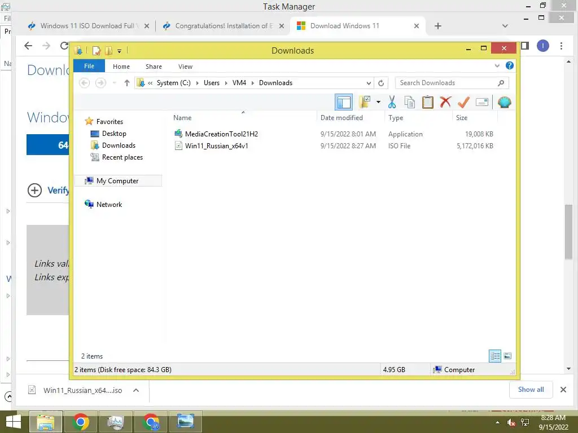
Task: Click the Cut scissors icon
Action: (x=392, y=102)
